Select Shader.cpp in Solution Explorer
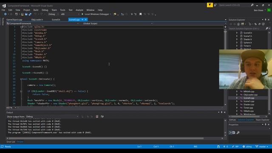The width and height of the screenshot is (272, 153). [x=249, y=105]
